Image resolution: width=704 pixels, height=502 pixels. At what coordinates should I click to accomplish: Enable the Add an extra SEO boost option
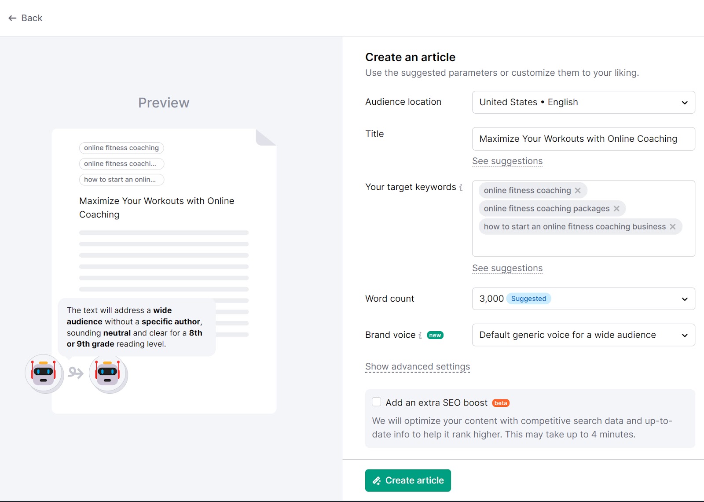coord(376,402)
